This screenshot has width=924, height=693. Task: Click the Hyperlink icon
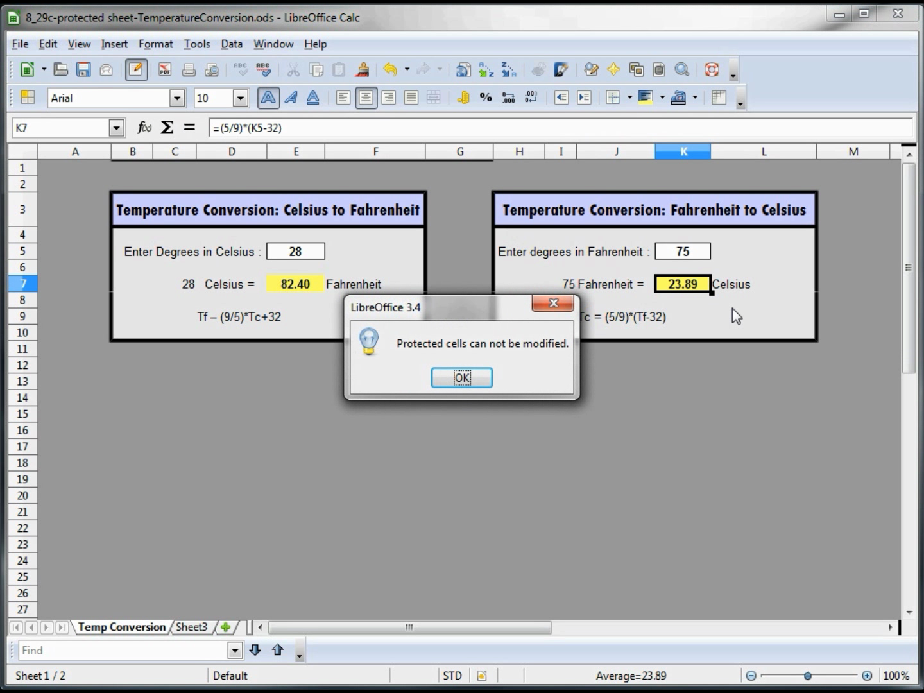click(463, 70)
